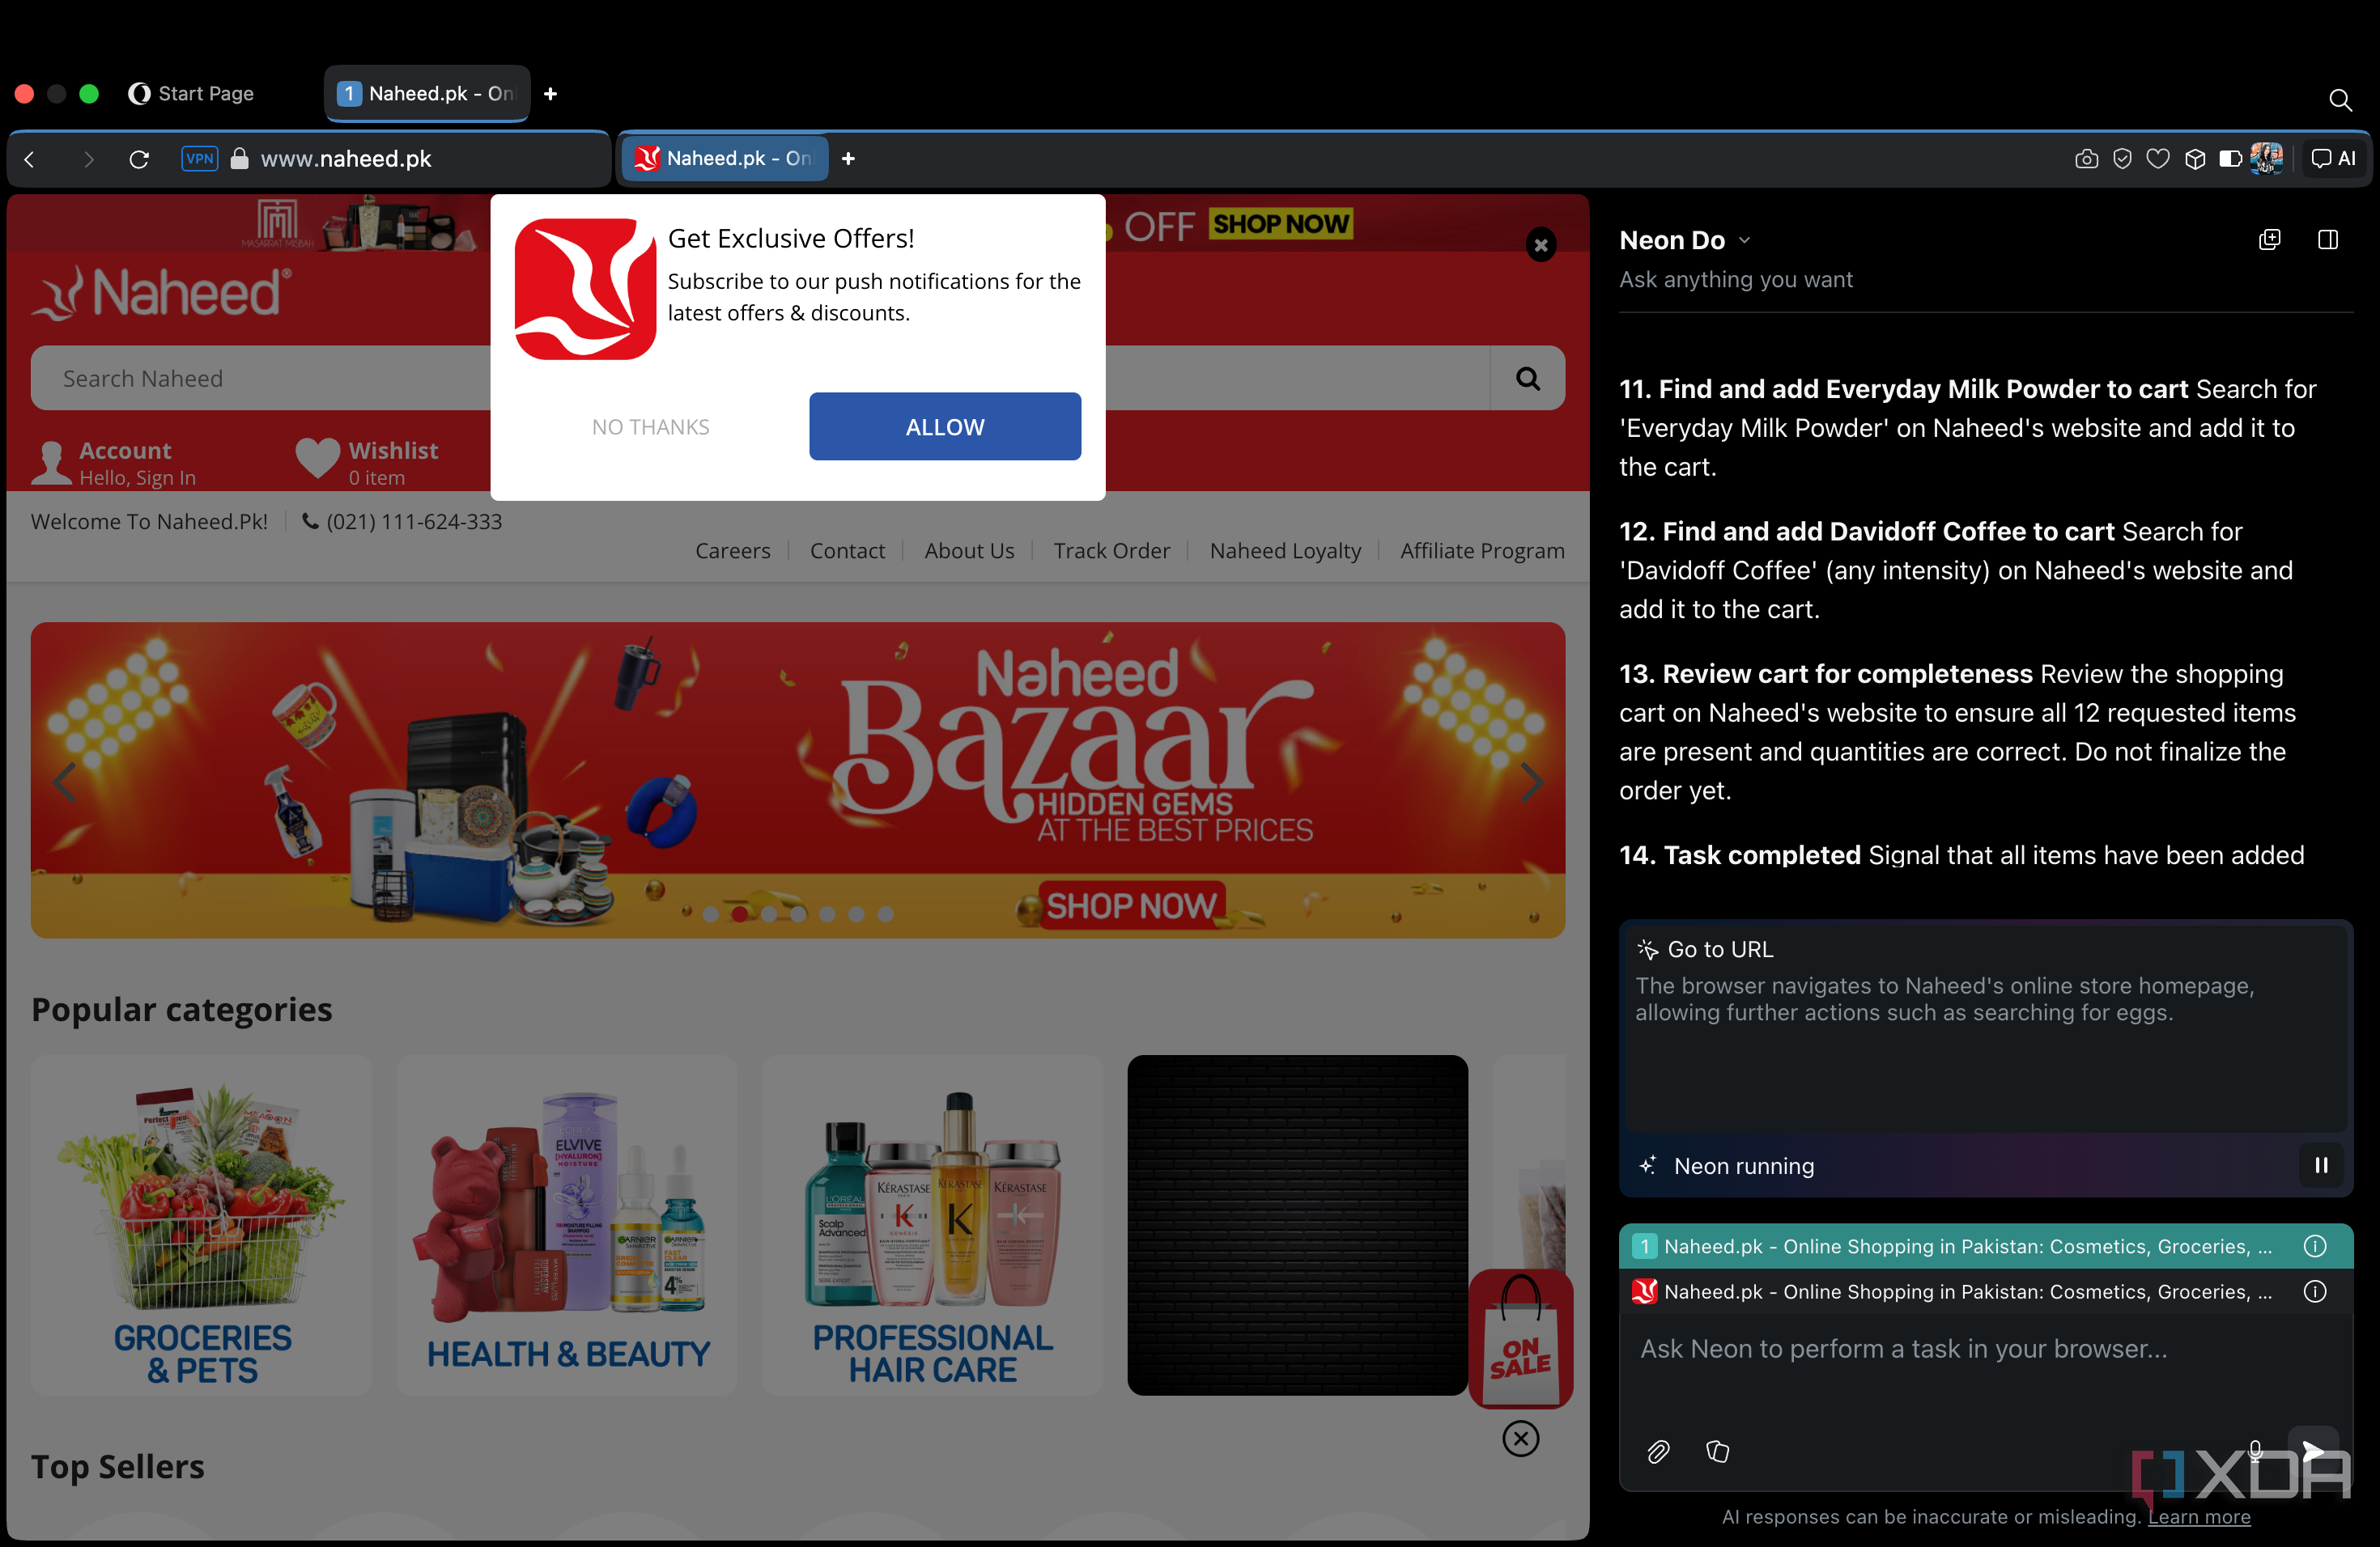The width and height of the screenshot is (2380, 1547).
Task: Show info for second Naheed.pk context tab
Action: pos(2314,1291)
